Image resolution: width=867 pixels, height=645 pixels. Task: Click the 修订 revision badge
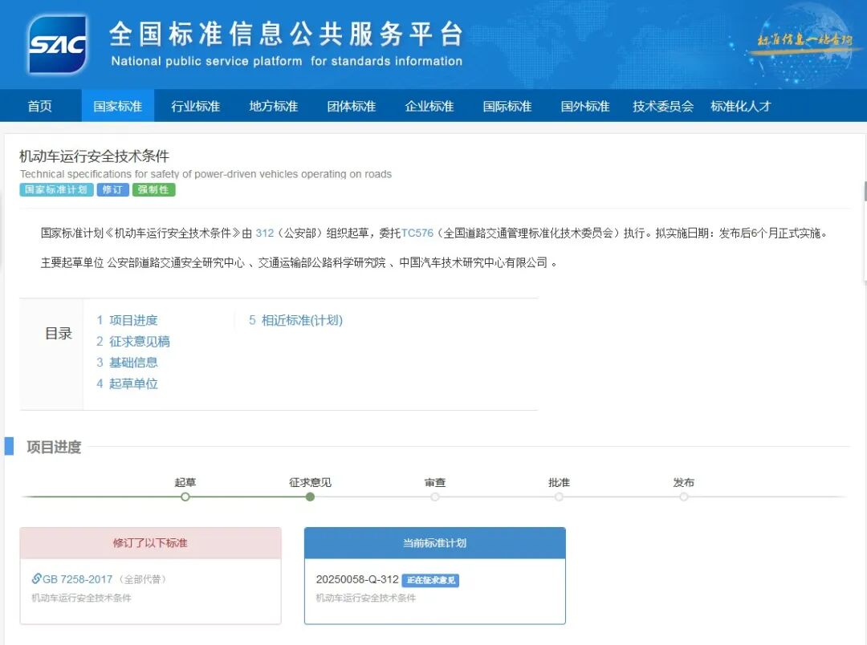pos(112,189)
